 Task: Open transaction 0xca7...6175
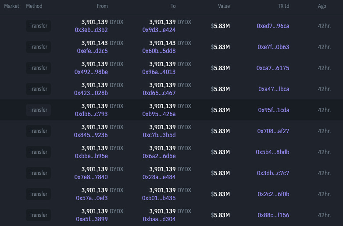(x=273, y=68)
